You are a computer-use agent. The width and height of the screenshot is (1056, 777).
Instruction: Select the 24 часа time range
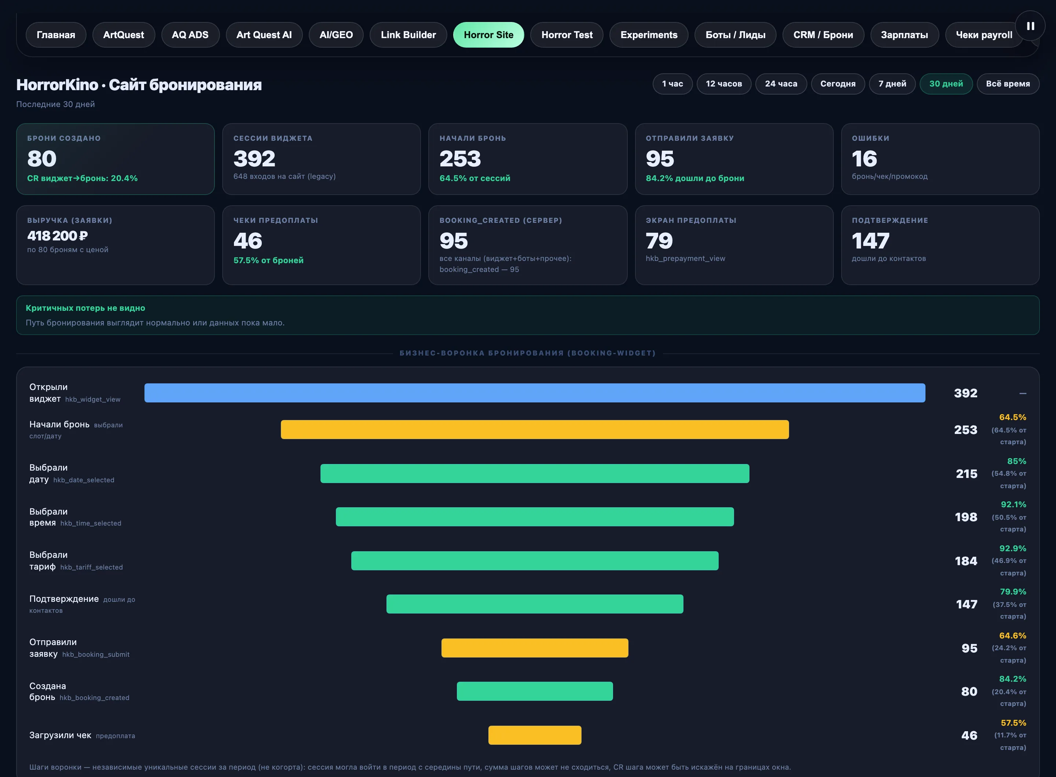(x=781, y=84)
